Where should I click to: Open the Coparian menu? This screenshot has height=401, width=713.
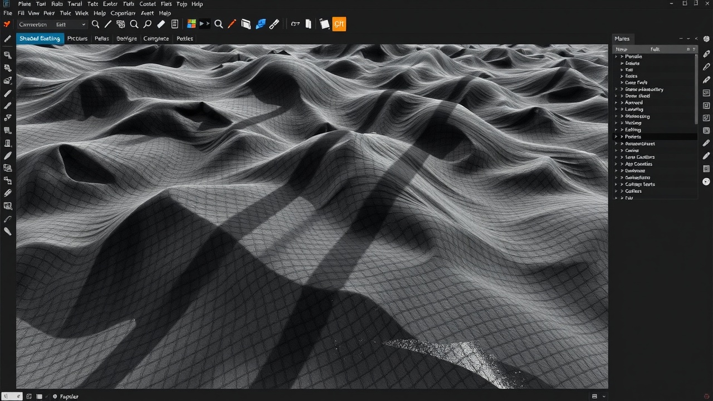124,13
